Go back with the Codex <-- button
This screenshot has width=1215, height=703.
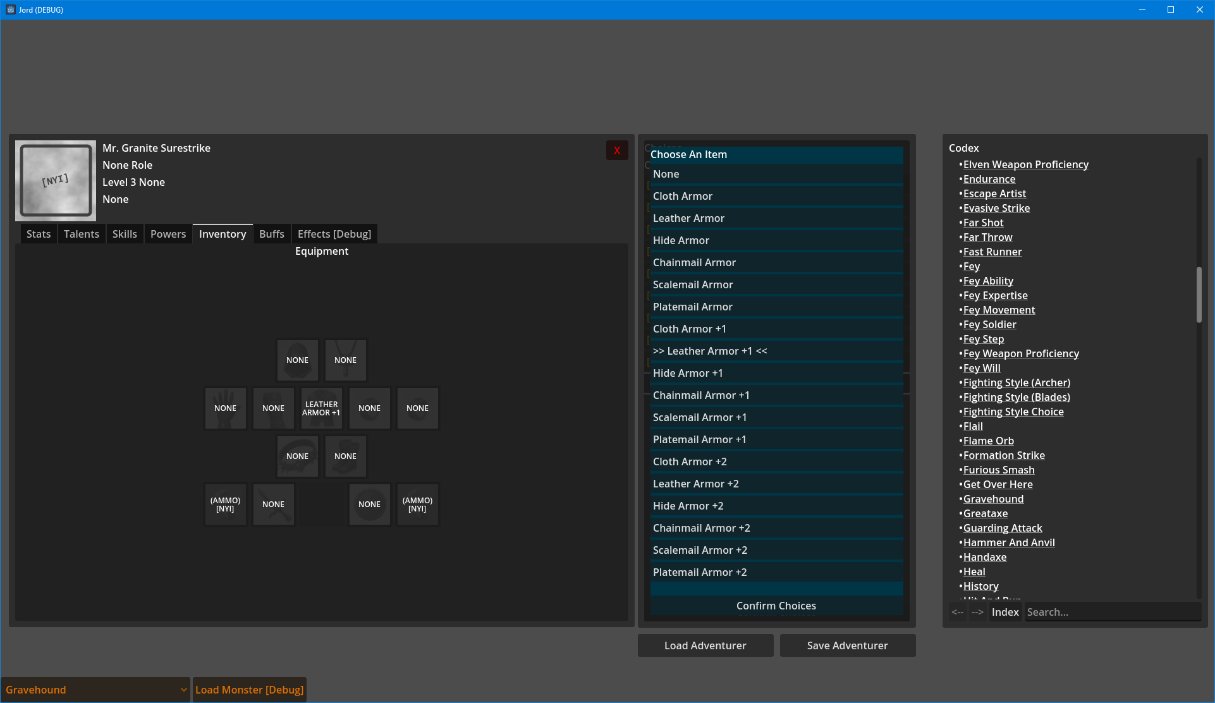click(x=958, y=612)
